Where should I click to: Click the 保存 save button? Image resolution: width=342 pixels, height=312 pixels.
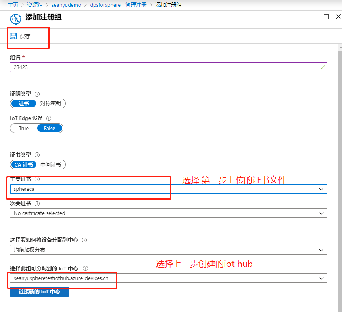(20, 36)
